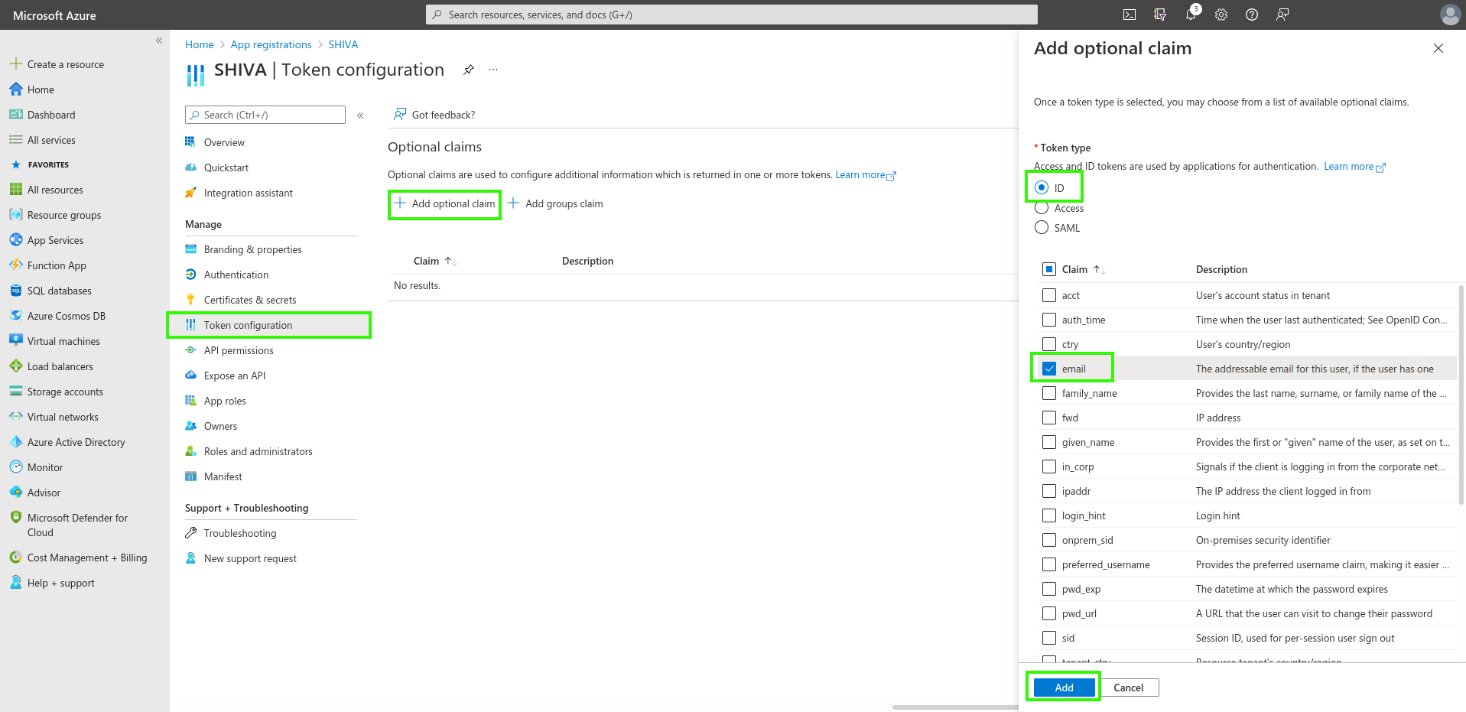1466x712 pixels.
Task: Pin the SHIVA Token configuration page
Action: coord(469,70)
